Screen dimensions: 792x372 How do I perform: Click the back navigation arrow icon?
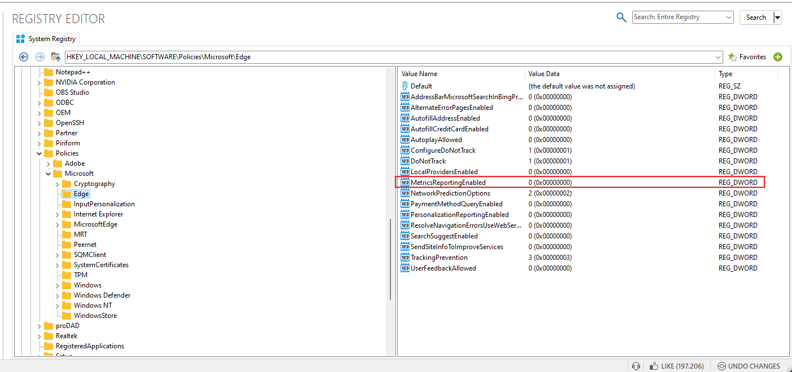(x=24, y=57)
